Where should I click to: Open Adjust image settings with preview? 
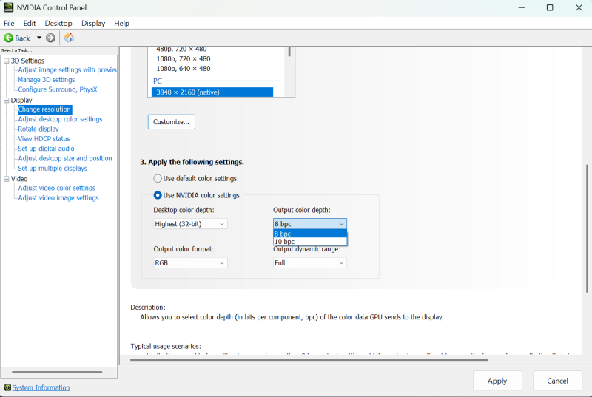click(x=67, y=70)
